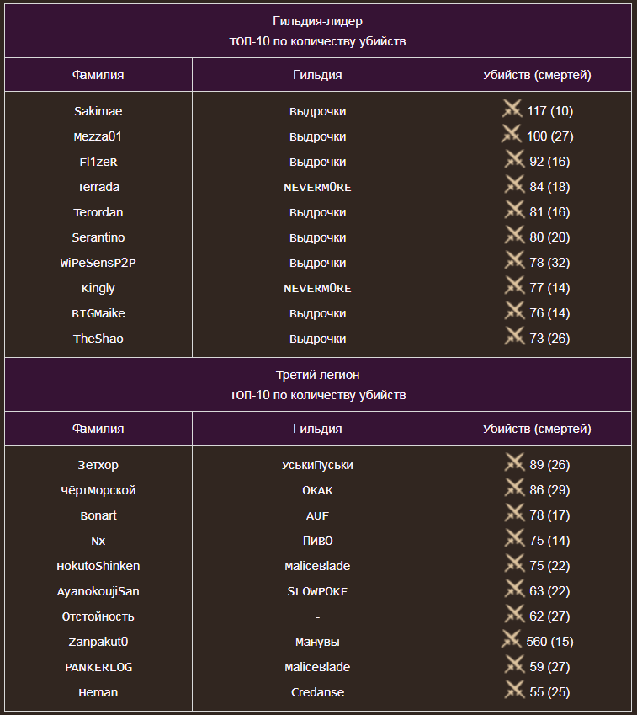Click swords icon next to 73 (26)

(514, 337)
